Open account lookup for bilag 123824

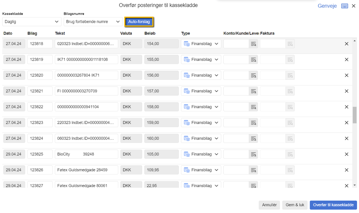pos(253,139)
